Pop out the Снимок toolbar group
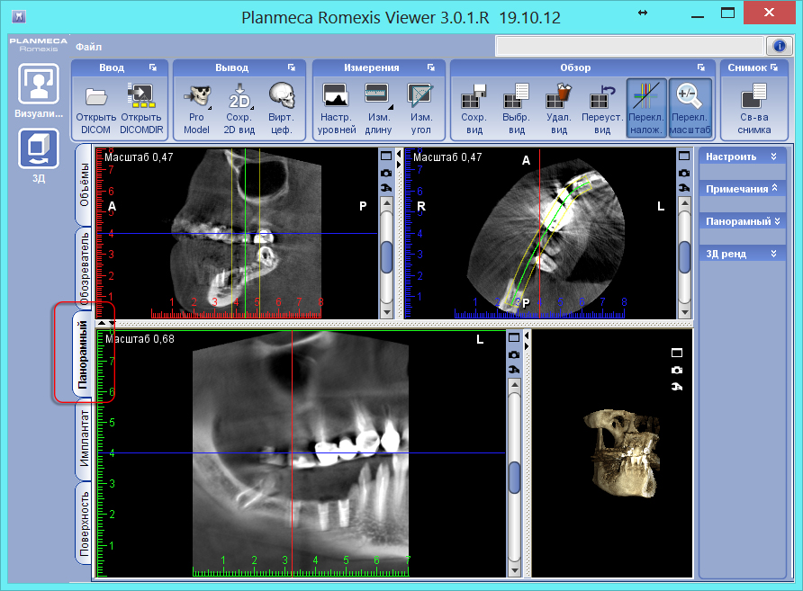Image resolution: width=803 pixels, height=591 pixels. 774,67
